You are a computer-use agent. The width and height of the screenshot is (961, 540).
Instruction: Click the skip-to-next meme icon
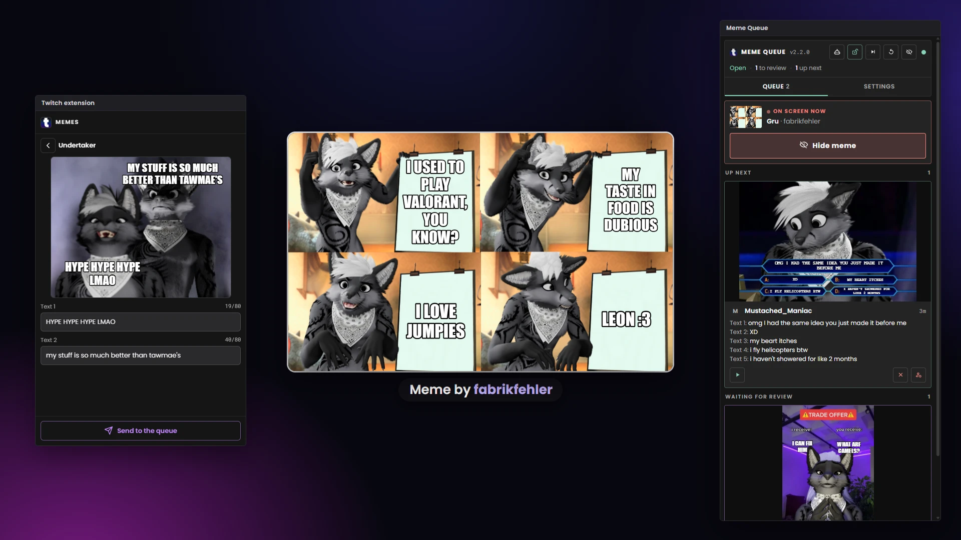pos(873,52)
